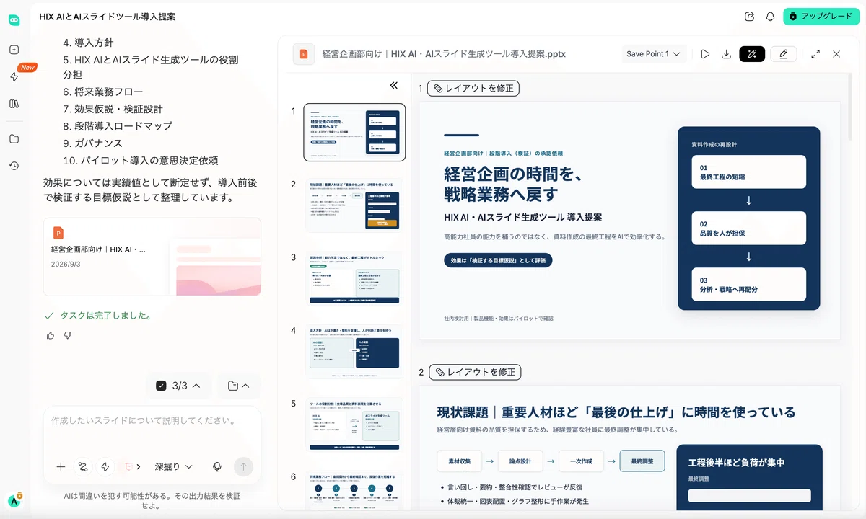Viewport: 866px width, 519px height.
Task: Collapse the slide thumbnail panel
Action: tap(393, 85)
